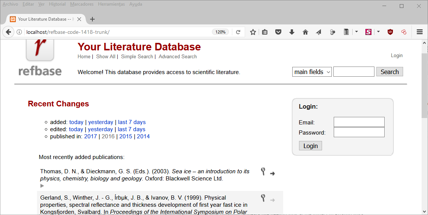Screen dimensions: 428x215
Task: Open the Show All link
Action: coord(106,56)
